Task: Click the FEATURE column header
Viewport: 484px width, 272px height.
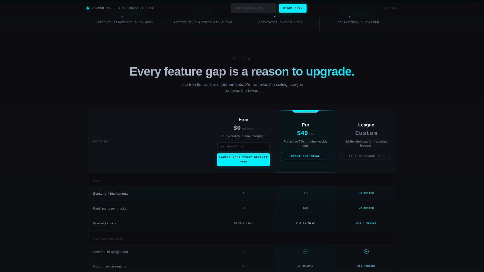Action: [x=101, y=142]
